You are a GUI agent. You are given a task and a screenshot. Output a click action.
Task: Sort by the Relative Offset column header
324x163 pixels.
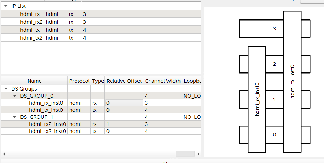pyautogui.click(x=124, y=81)
